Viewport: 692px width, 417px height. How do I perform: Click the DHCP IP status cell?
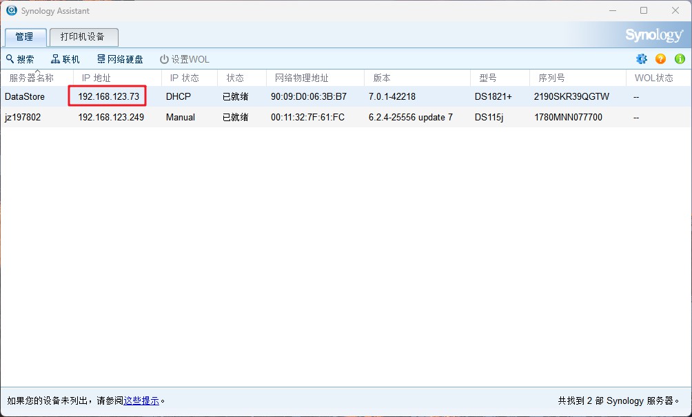tap(179, 96)
